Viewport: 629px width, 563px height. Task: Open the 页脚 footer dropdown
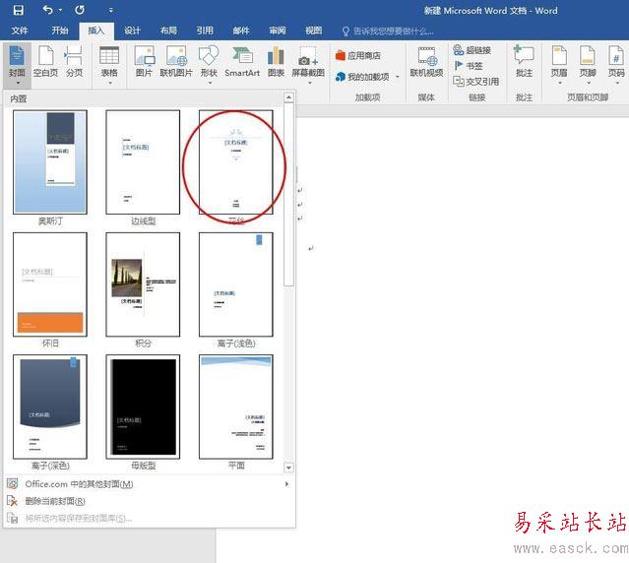coord(588,65)
